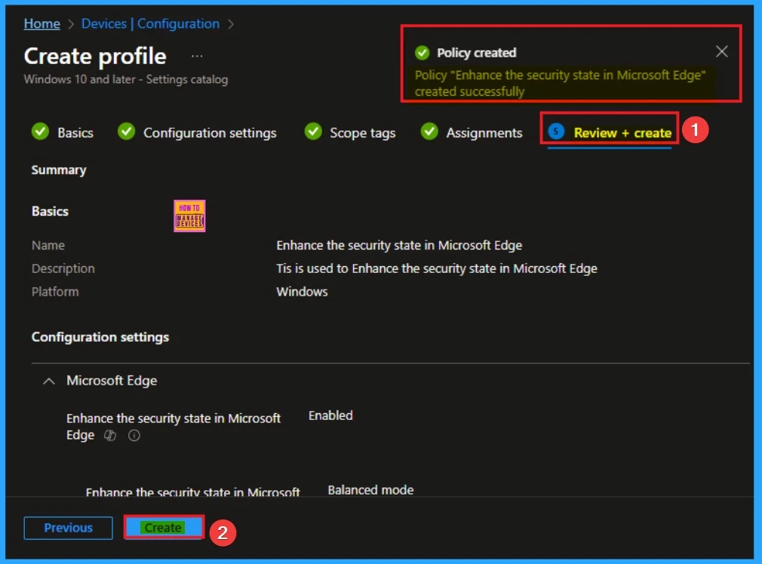Click the Name field label
762x564 pixels.
click(x=48, y=245)
